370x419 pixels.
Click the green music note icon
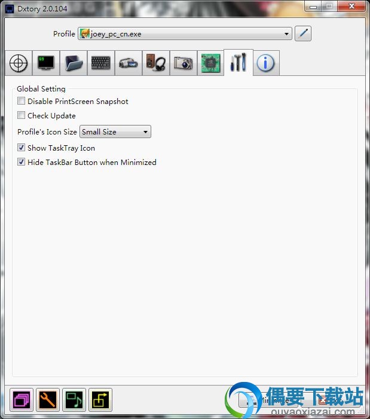coord(74,400)
